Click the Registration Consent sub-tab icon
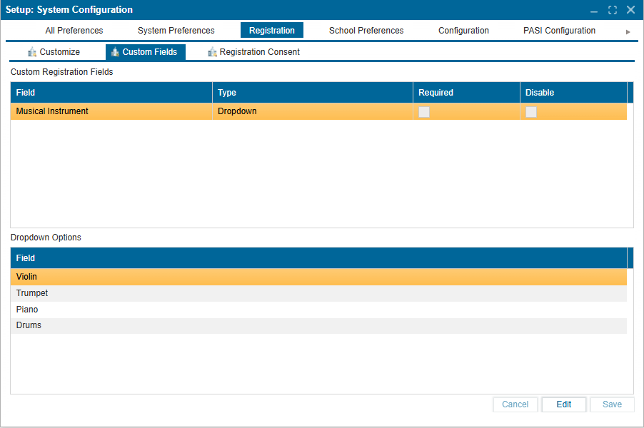The width and height of the screenshot is (644, 428). click(x=213, y=51)
